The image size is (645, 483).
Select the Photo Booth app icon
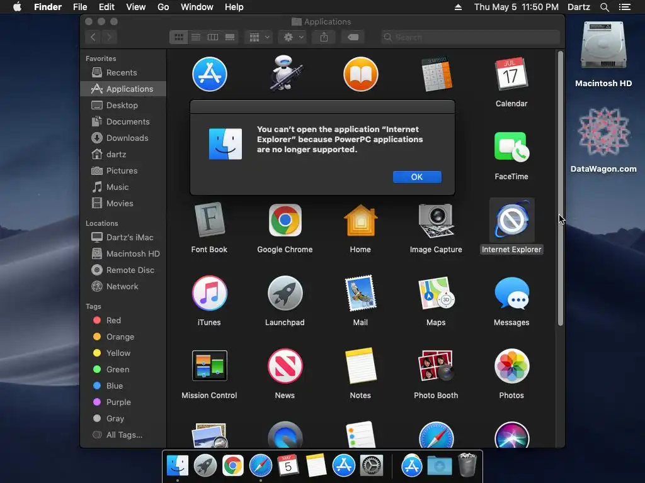pyautogui.click(x=436, y=366)
